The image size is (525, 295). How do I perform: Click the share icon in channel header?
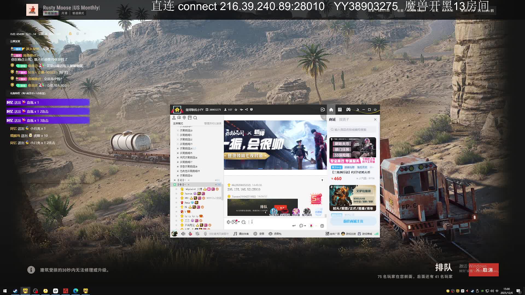(246, 110)
